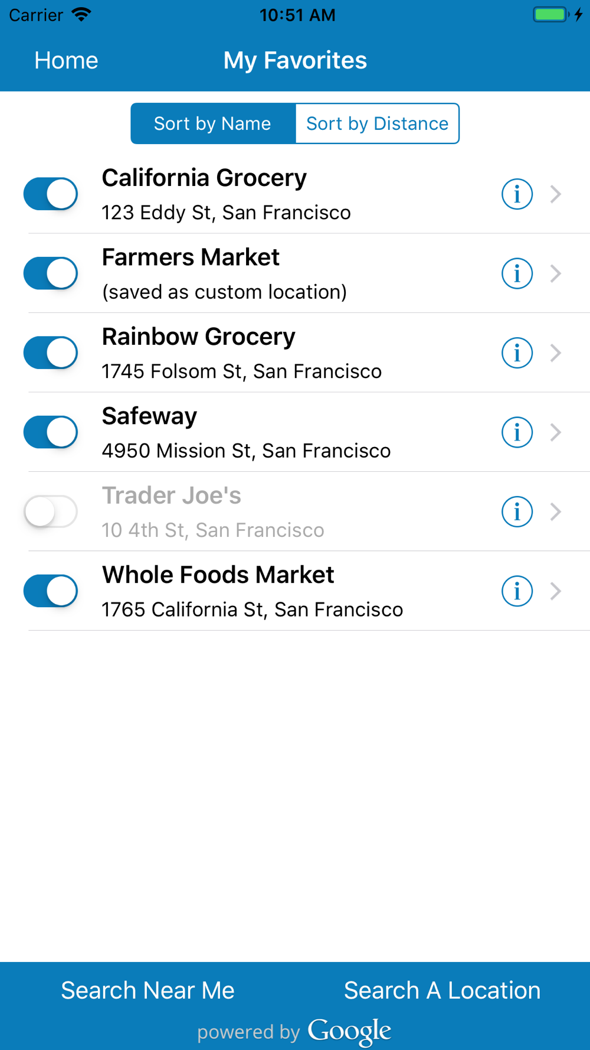Tap the Farmers Market info icon
The height and width of the screenshot is (1050, 590).
(x=517, y=273)
